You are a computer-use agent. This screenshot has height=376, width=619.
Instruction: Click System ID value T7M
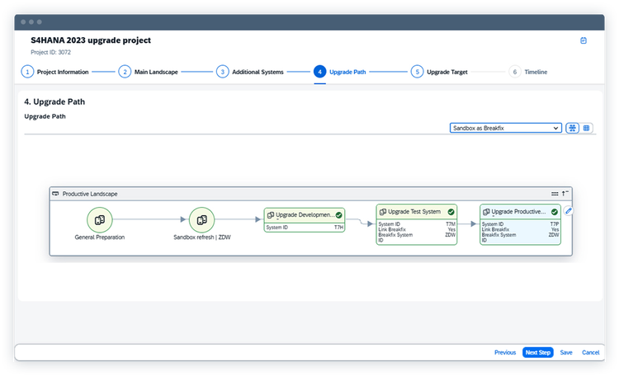pos(451,224)
